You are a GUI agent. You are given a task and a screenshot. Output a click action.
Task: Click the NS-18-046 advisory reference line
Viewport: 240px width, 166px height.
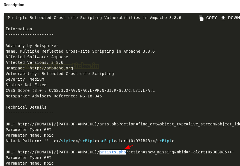pos(54,96)
